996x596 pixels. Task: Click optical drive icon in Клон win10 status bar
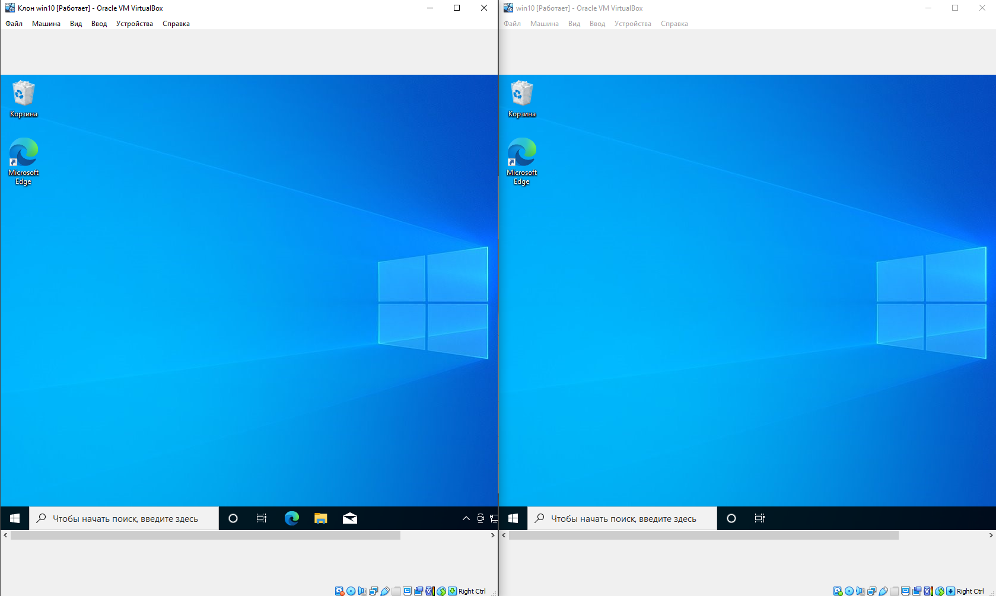click(x=351, y=591)
